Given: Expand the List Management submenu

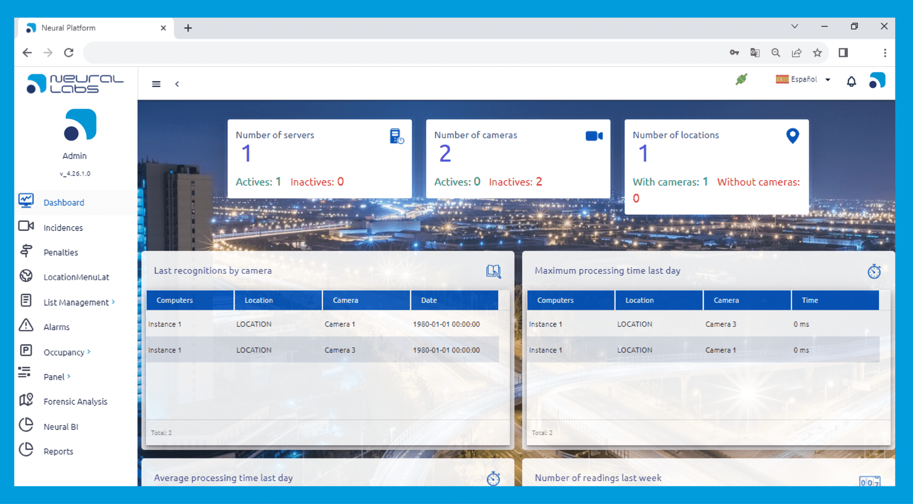Looking at the screenshot, I should (79, 302).
